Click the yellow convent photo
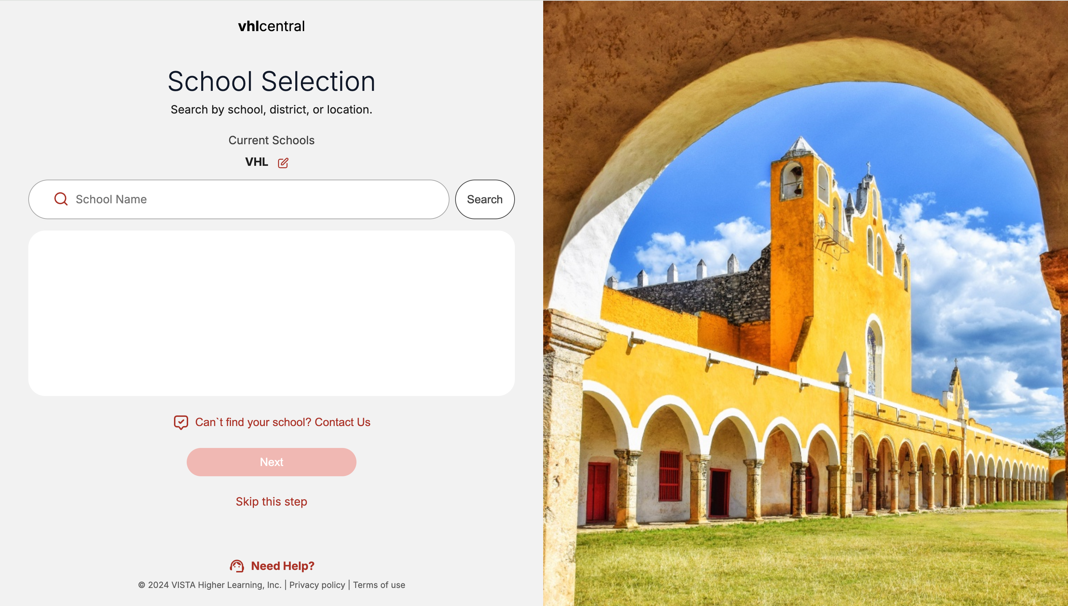This screenshot has height=606, width=1068. coord(805,303)
